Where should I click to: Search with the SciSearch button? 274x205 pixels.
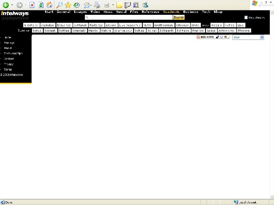(166, 30)
